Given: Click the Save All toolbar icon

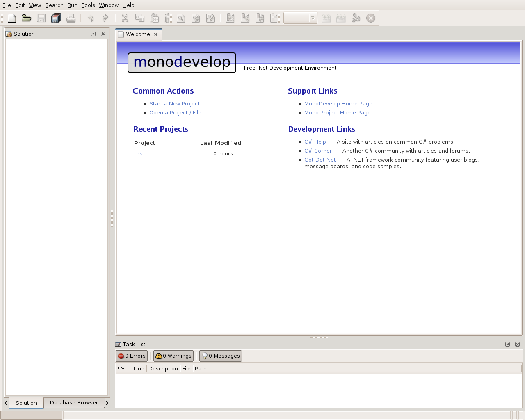Looking at the screenshot, I should 56,18.
